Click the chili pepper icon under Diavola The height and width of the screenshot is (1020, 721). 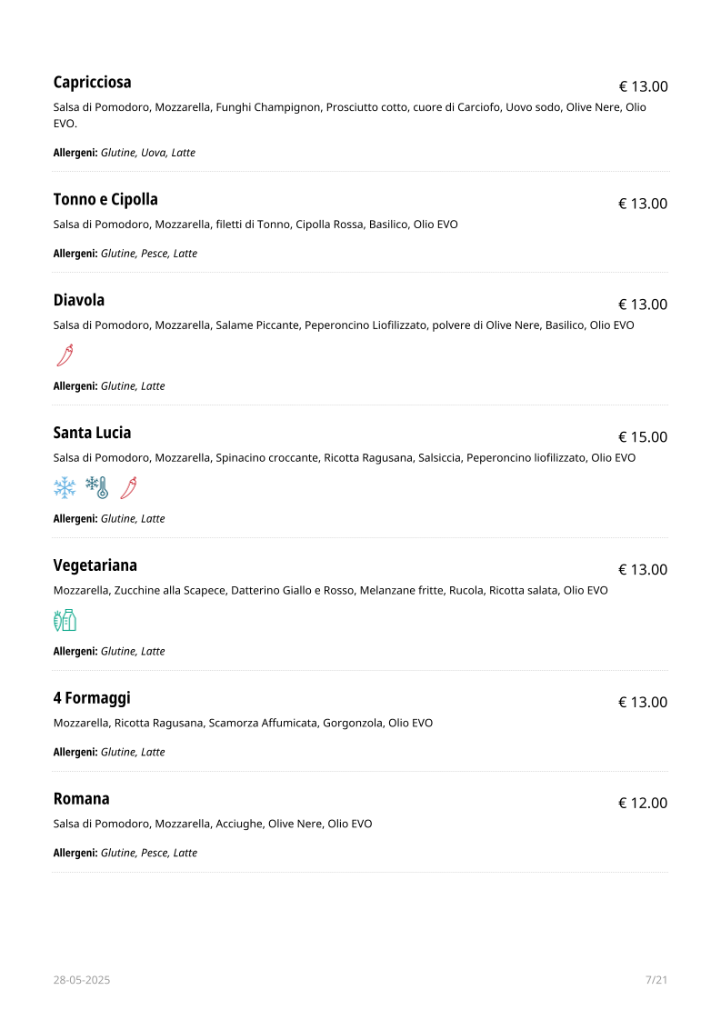click(65, 355)
